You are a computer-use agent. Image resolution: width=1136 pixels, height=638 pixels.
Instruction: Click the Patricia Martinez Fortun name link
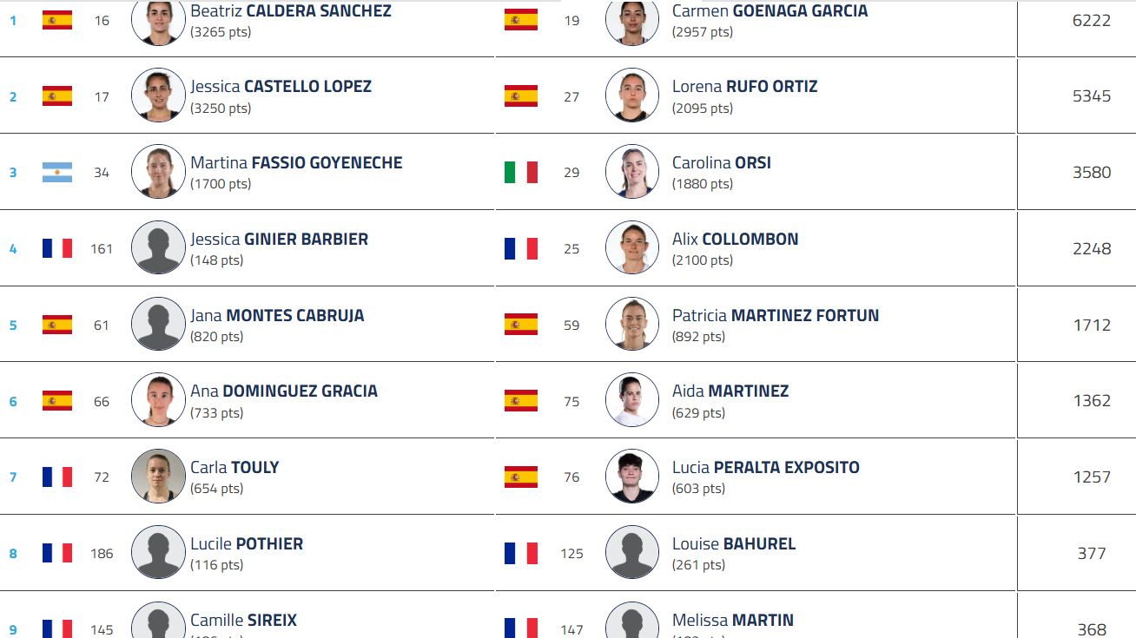(x=775, y=316)
